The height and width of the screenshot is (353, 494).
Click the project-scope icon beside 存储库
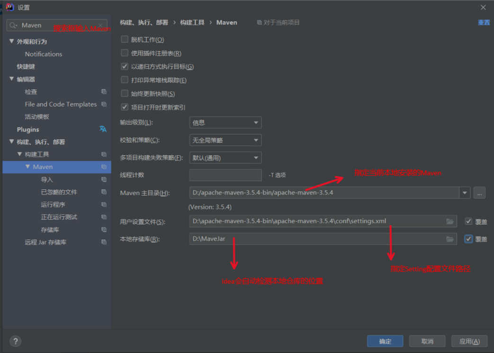pos(104,229)
